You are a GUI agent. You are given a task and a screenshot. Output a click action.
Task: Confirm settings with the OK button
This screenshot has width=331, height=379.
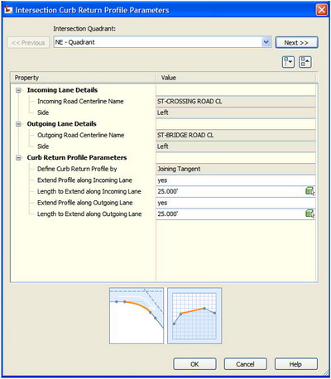coord(194,364)
